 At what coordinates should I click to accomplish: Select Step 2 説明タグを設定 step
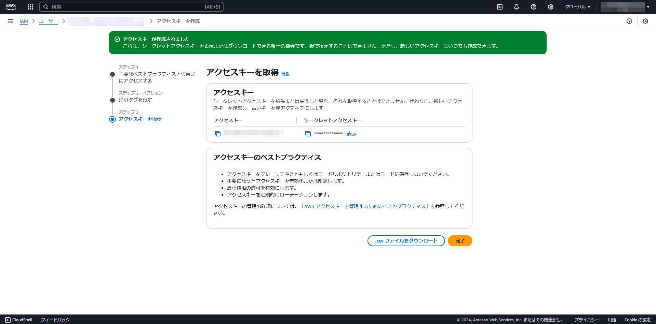coord(135,100)
